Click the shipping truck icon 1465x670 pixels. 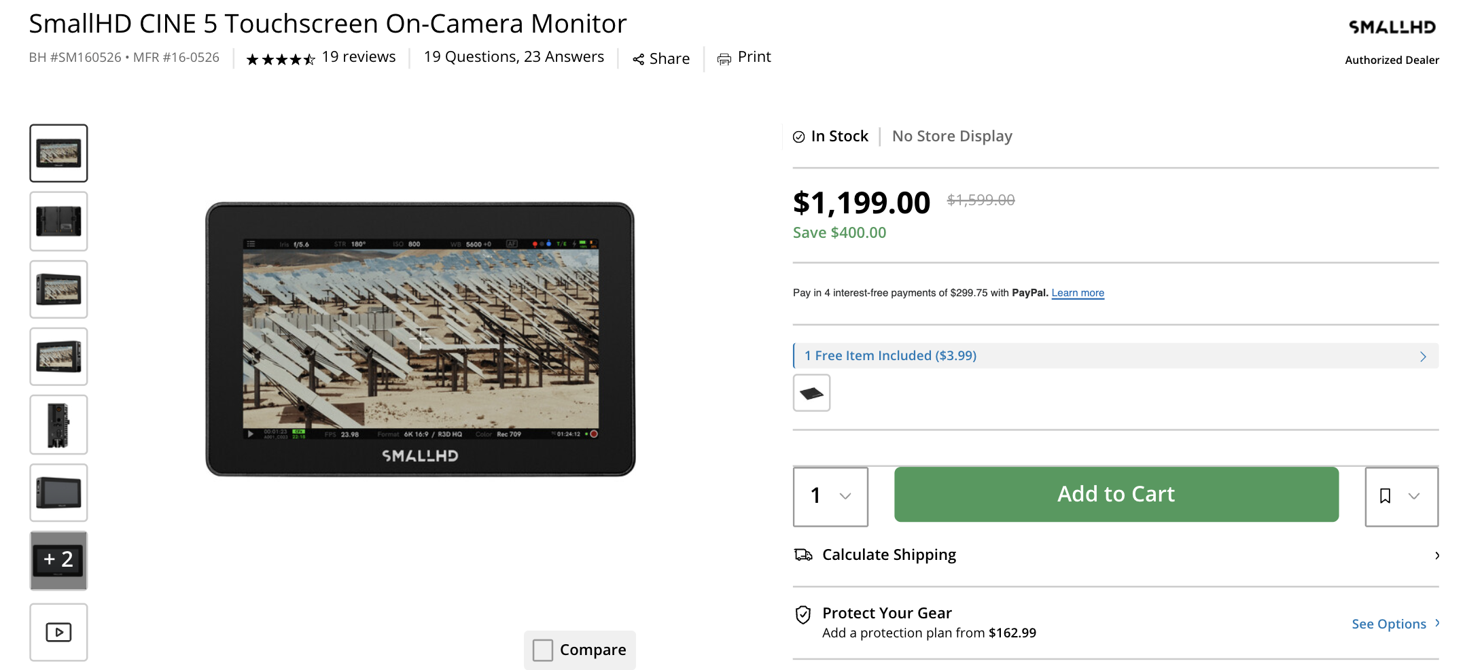tap(803, 555)
